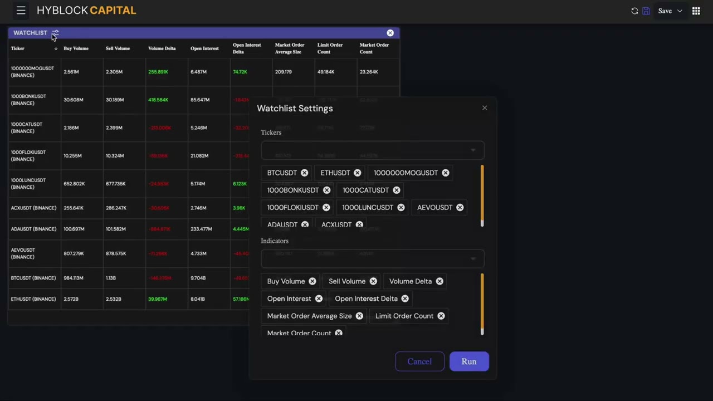
Task: Click the floppy disk save icon
Action: click(646, 11)
